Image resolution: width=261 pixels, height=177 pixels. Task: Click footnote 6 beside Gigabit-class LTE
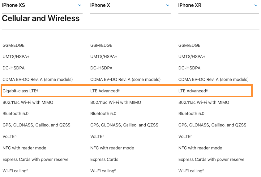[x=37, y=90]
